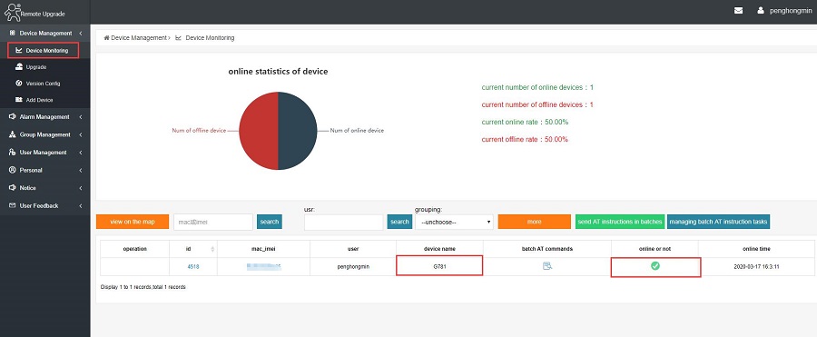The width and height of the screenshot is (817, 337).
Task: Click the Num of offline device label
Action: pyautogui.click(x=199, y=131)
